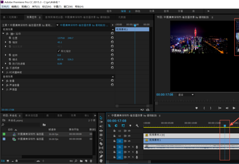This screenshot has width=239, height=164.
Task: Toggle the V3 track lock
Action: point(114,131)
